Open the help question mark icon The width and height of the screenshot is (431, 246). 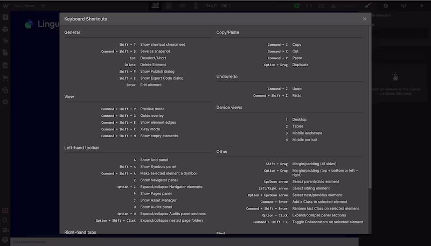click(5, 240)
